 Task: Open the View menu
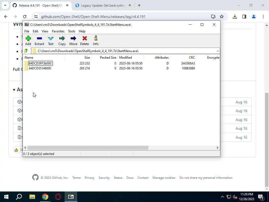pos(45,31)
